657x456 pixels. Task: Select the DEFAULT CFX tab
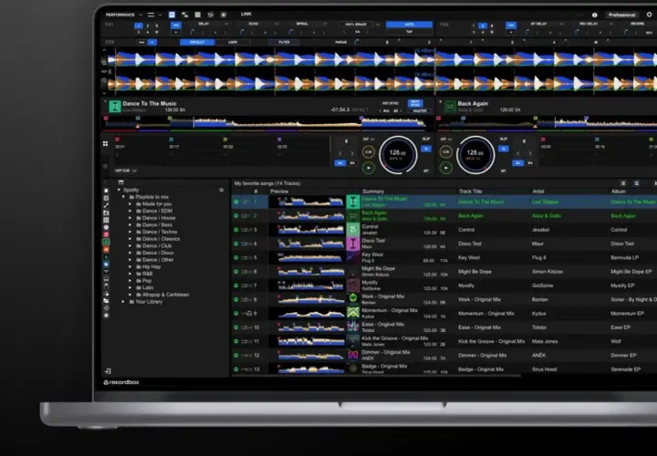197,42
